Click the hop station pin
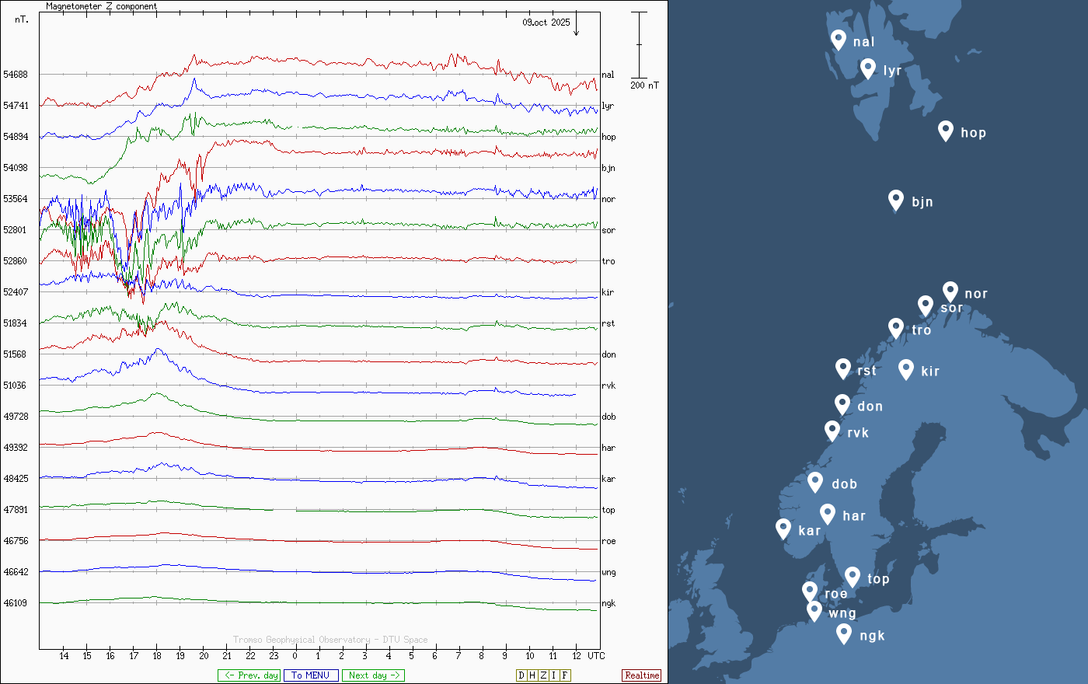 [945, 131]
